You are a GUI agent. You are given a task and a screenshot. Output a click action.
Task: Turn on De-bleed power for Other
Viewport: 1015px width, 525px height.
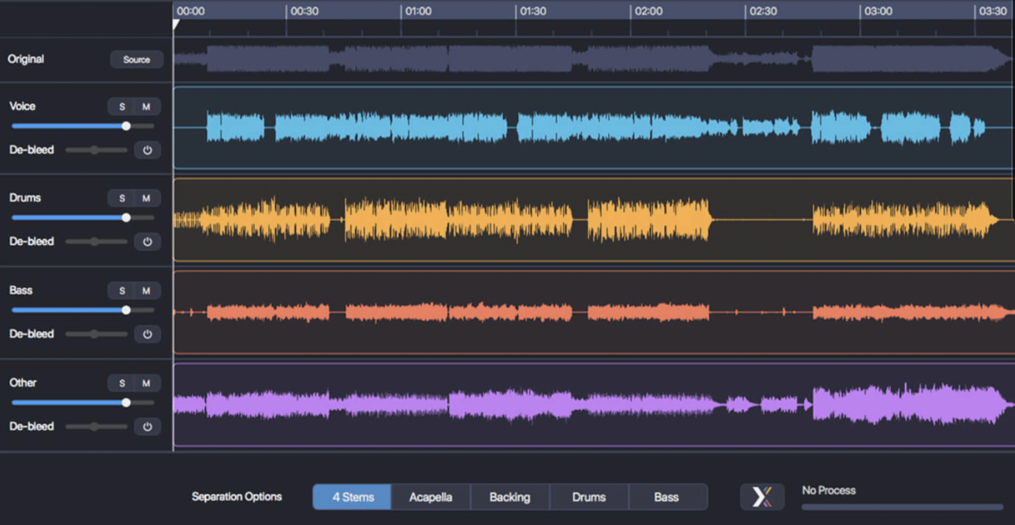[147, 427]
